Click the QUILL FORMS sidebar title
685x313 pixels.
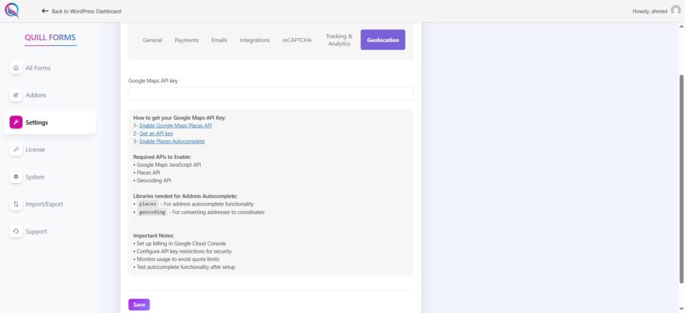point(50,37)
